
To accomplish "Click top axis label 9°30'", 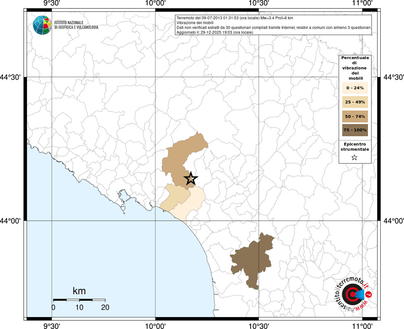I will click(x=52, y=3).
